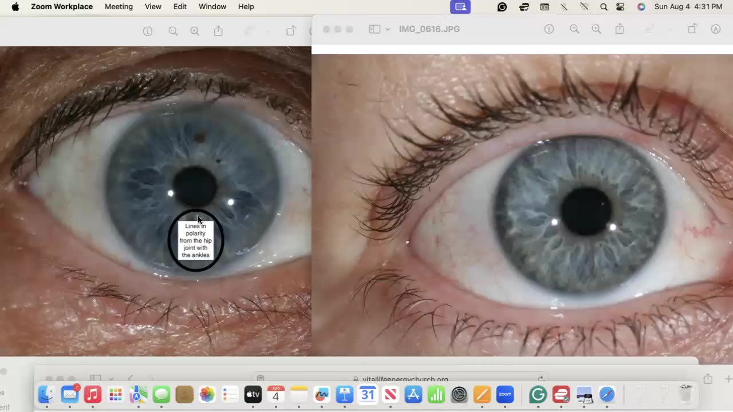Zoom in on left Preview window image
The width and height of the screenshot is (733, 412).
pos(195,31)
